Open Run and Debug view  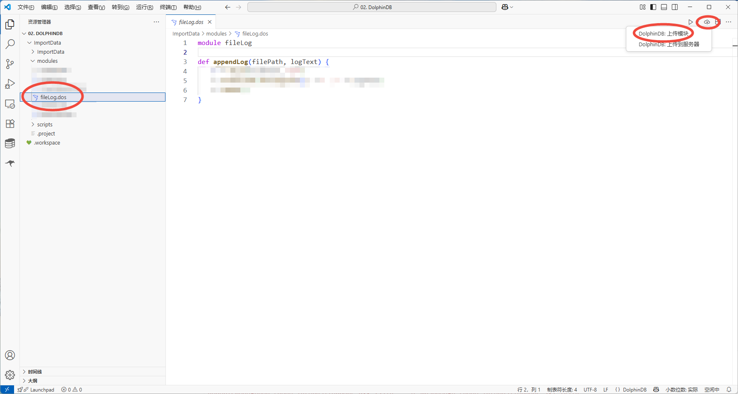point(10,84)
